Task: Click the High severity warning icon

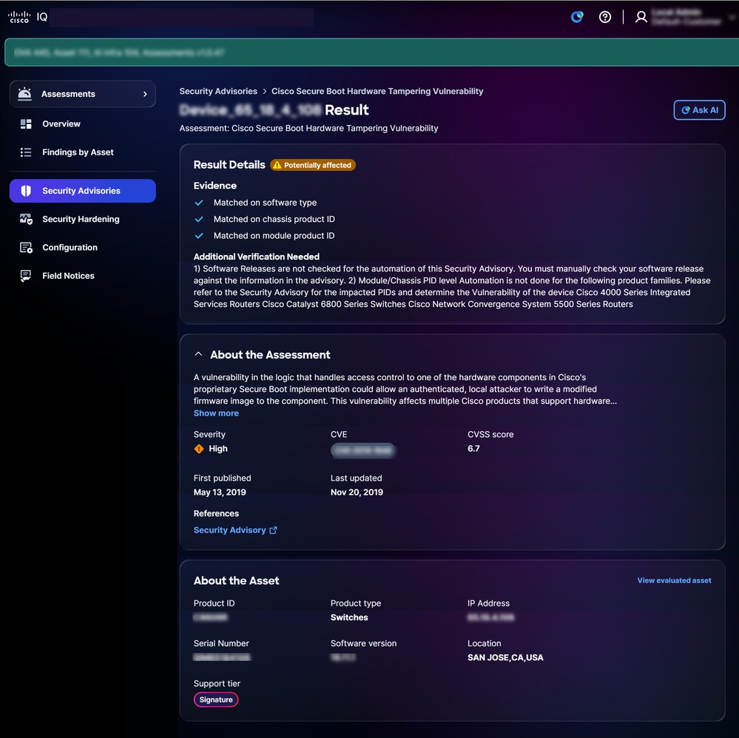Action: pyautogui.click(x=199, y=449)
